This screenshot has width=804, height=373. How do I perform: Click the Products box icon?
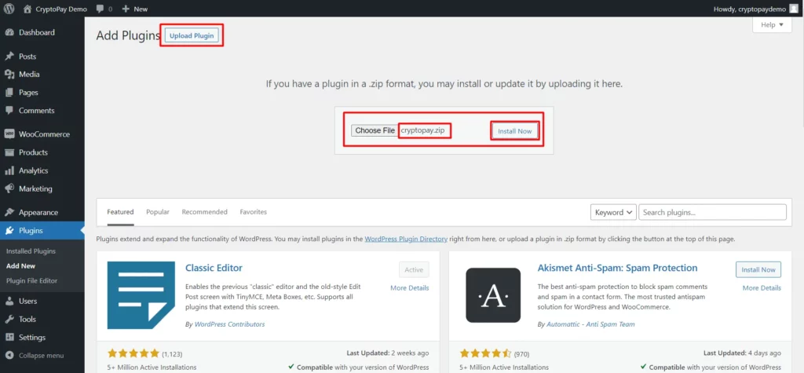[x=9, y=152]
